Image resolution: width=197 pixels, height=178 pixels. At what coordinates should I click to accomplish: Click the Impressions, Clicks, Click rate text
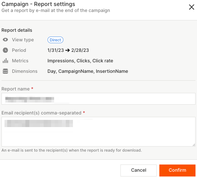[80, 61]
